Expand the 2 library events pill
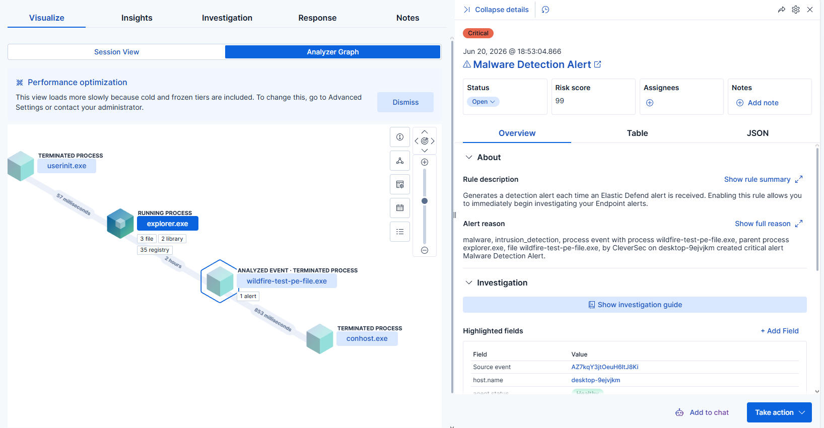The width and height of the screenshot is (824, 428). point(172,239)
